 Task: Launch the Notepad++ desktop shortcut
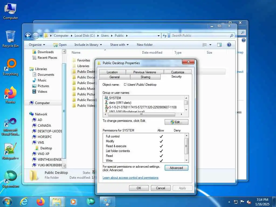click(x=11, y=151)
